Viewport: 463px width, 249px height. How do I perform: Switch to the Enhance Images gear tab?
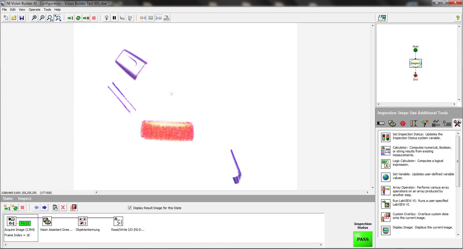392,123
